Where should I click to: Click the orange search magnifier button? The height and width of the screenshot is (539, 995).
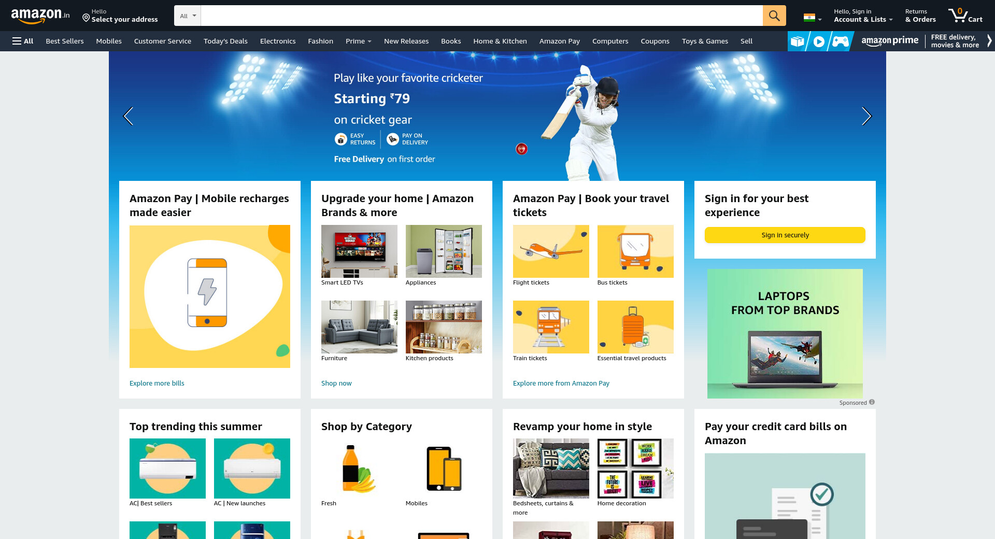[774, 16]
